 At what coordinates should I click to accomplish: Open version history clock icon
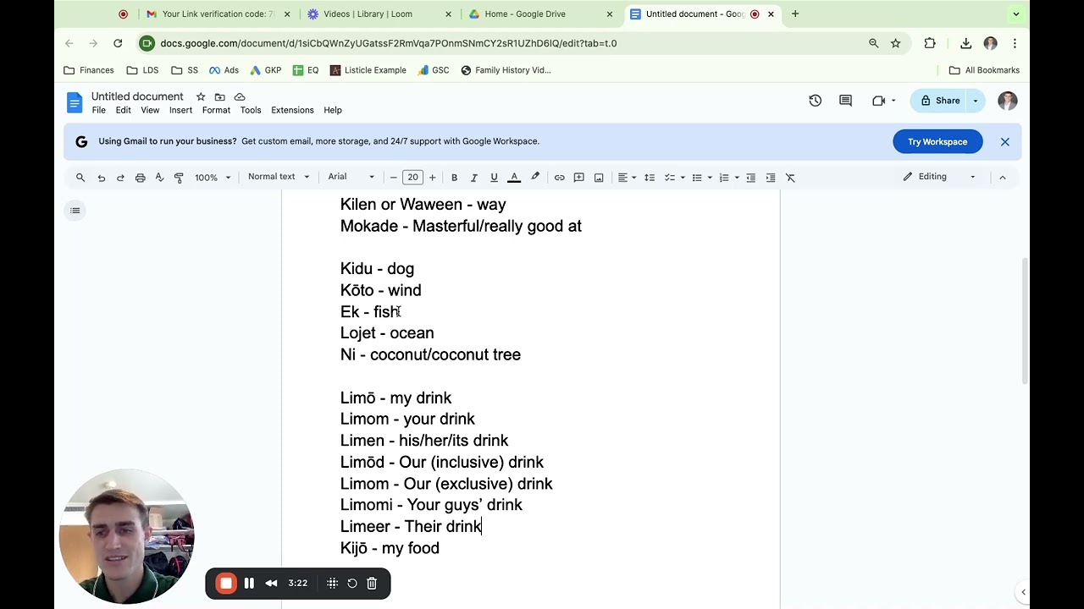816,101
